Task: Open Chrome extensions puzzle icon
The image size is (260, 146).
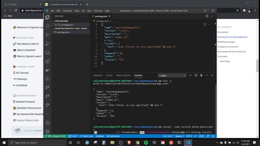Action: pyautogui.click(x=244, y=11)
